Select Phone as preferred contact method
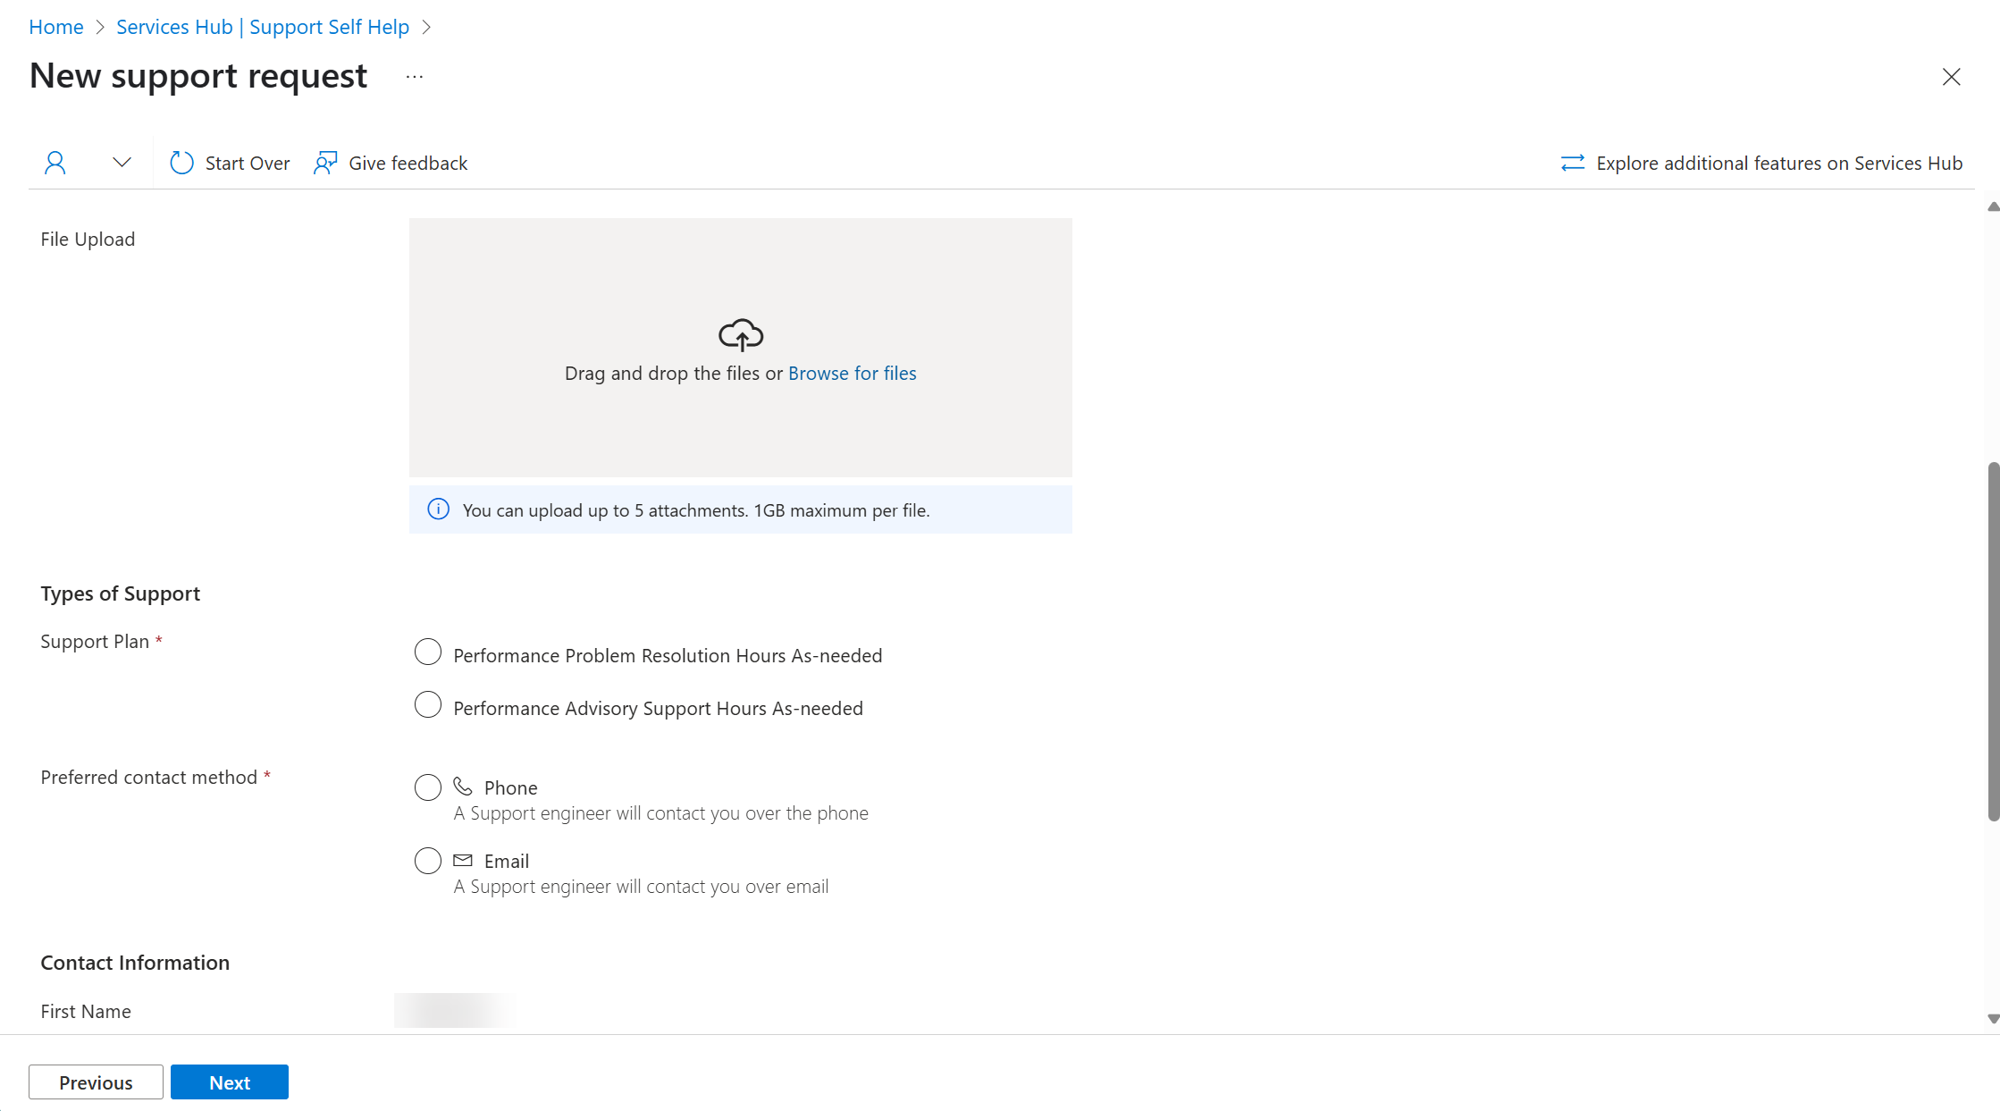 [x=427, y=787]
